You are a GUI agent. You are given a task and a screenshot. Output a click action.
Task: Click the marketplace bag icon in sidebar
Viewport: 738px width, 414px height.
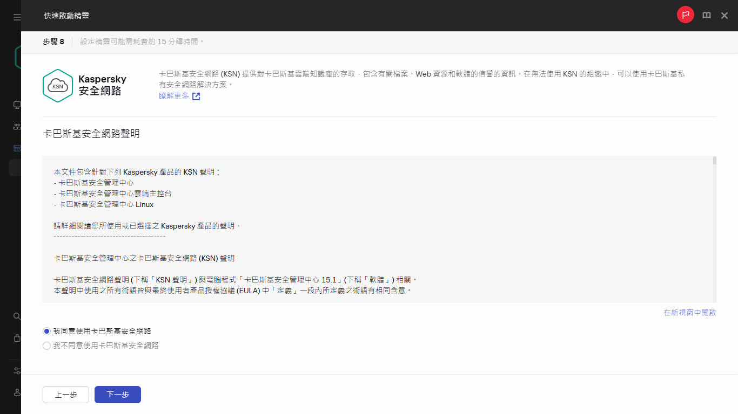coord(16,338)
